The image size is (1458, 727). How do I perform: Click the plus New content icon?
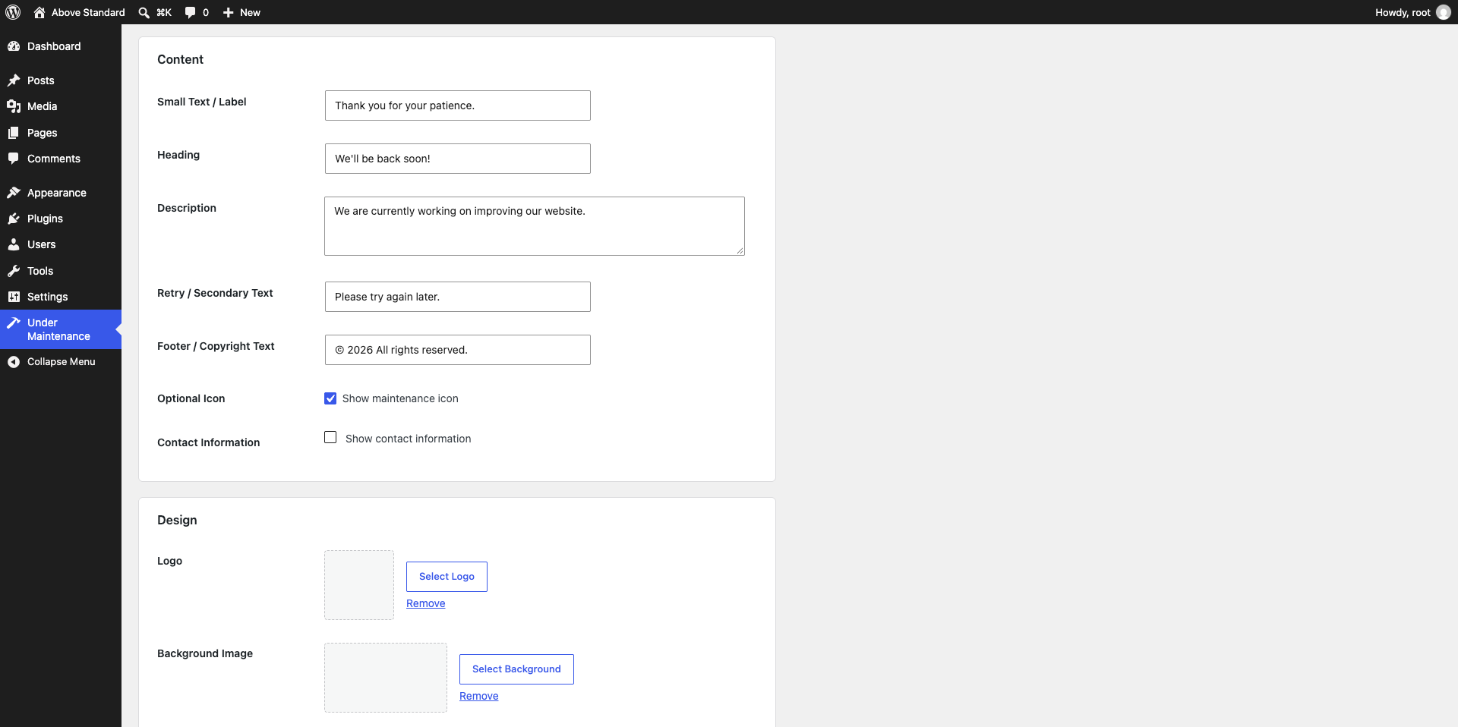pos(228,12)
